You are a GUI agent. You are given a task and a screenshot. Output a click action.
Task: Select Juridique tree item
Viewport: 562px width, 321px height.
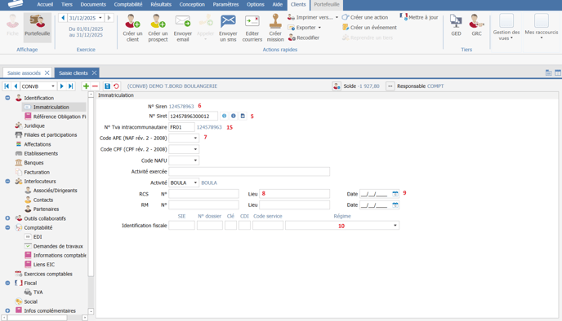coord(34,125)
